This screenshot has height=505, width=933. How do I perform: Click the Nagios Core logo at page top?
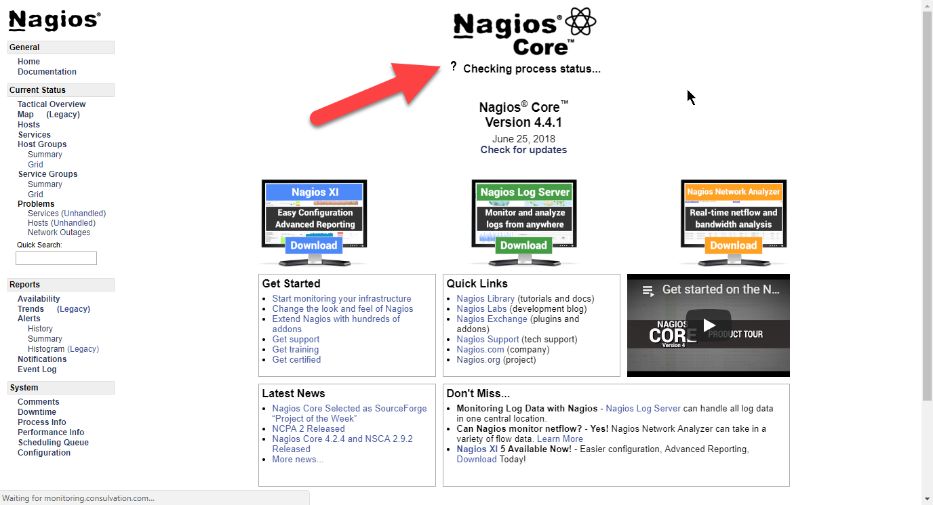tap(525, 31)
